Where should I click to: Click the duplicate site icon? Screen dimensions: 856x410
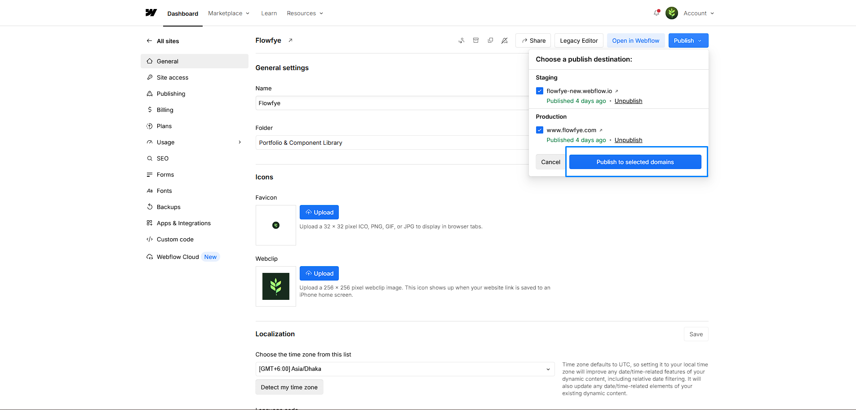[490, 40]
